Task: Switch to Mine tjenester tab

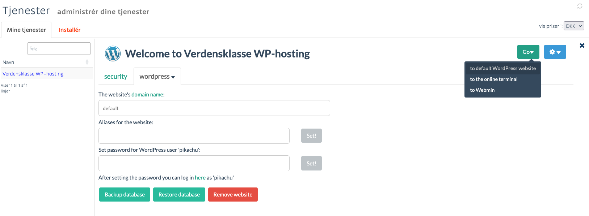Action: 26,30
